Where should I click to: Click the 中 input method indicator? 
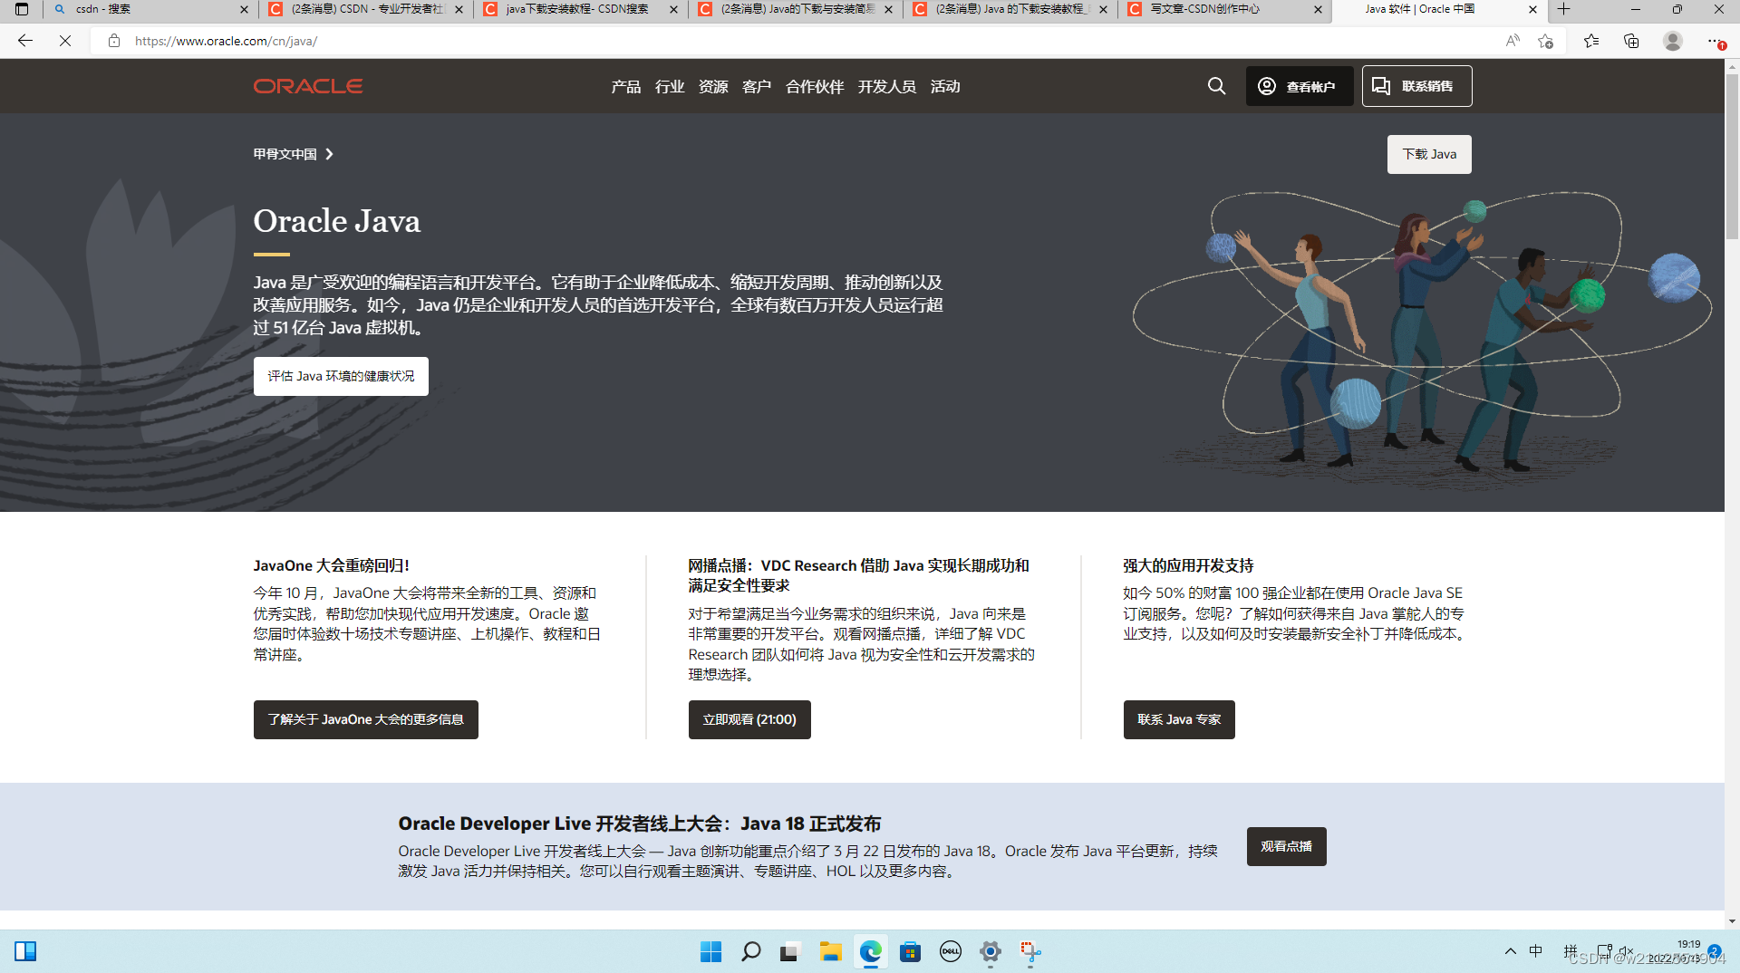coord(1536,951)
